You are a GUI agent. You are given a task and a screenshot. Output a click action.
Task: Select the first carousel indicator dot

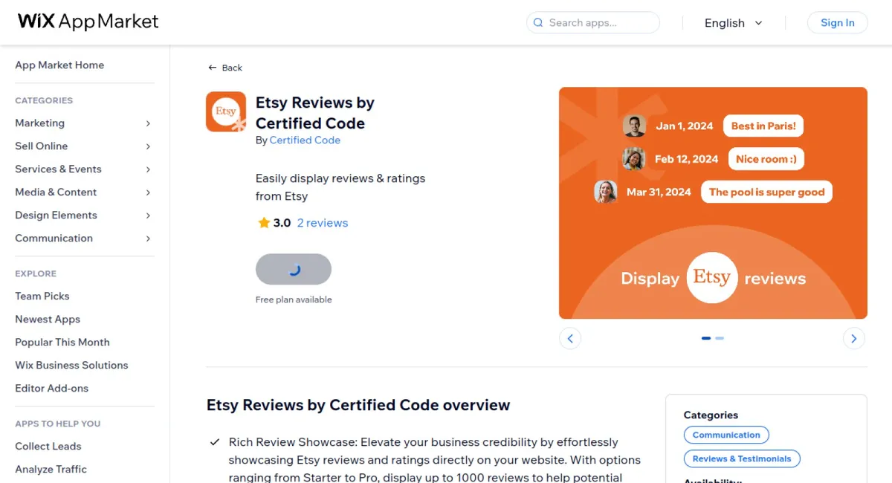(706, 338)
